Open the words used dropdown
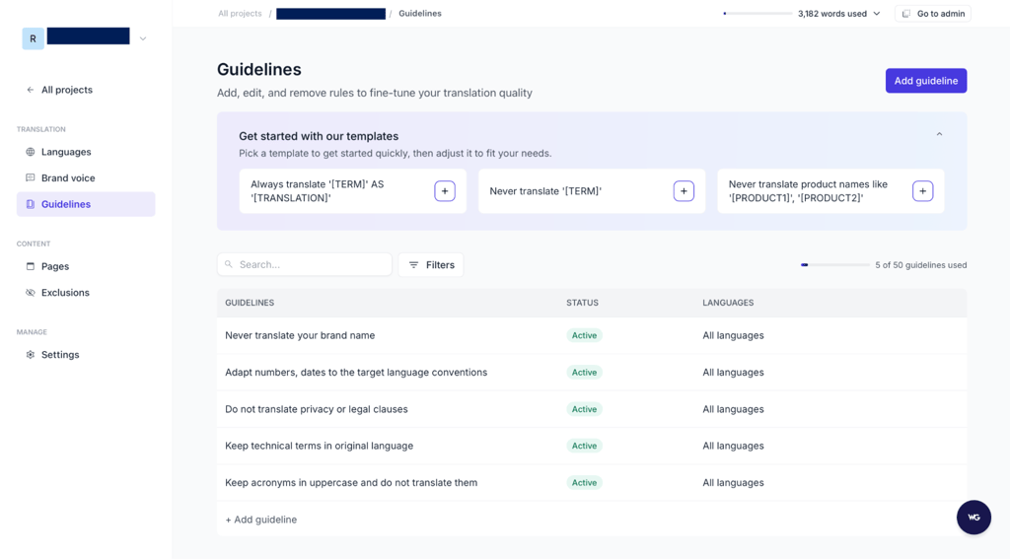1010x559 pixels. pos(877,14)
